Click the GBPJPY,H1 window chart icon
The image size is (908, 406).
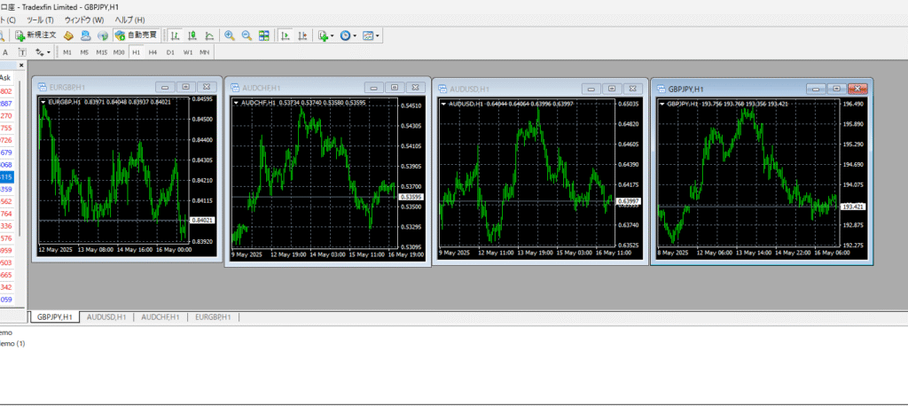(x=661, y=89)
